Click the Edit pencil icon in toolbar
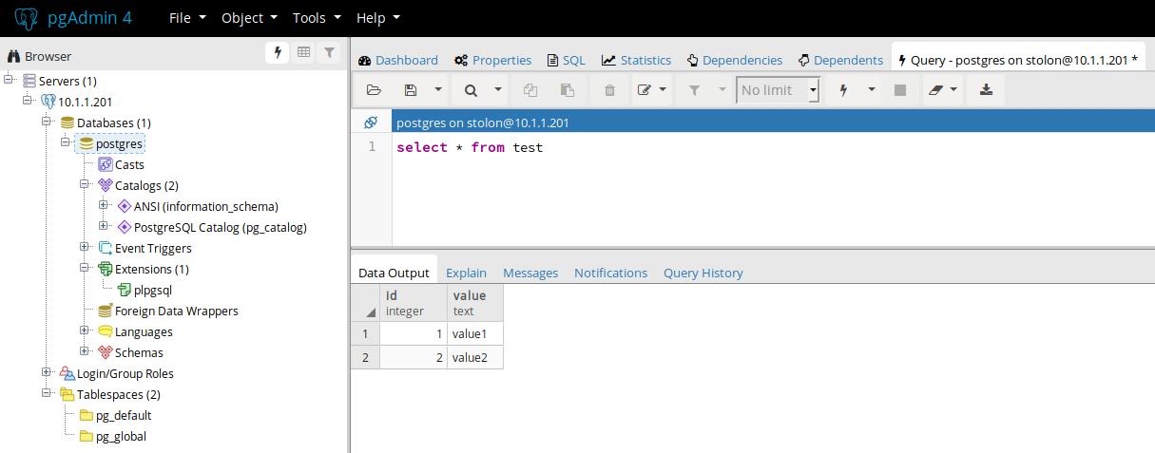The image size is (1155, 453). (644, 90)
